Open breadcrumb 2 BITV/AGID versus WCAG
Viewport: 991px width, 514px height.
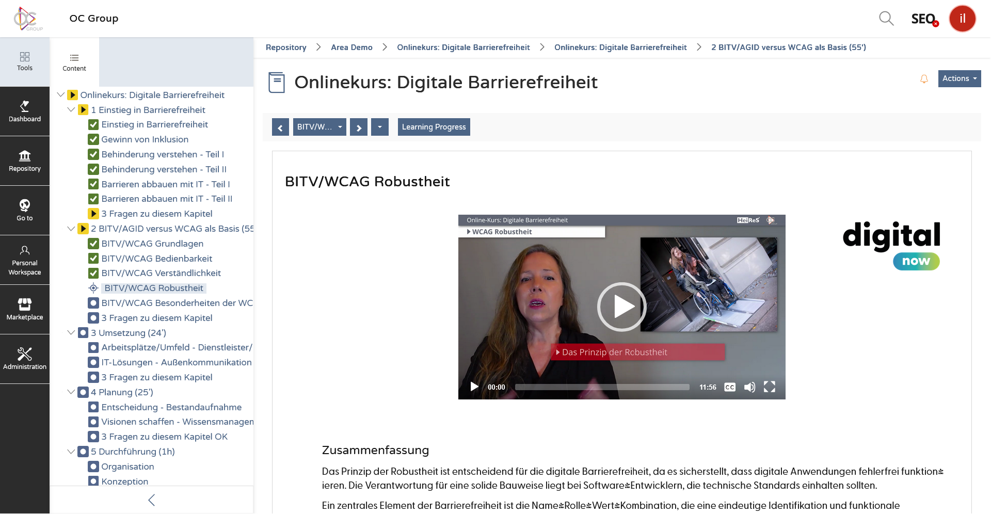(789, 47)
